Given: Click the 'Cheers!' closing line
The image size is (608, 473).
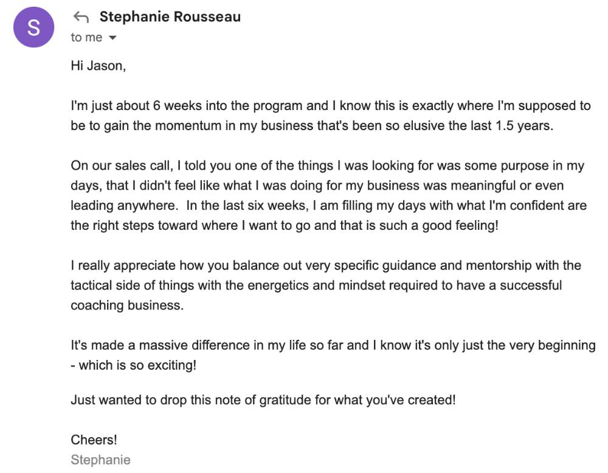Looking at the screenshot, I should pos(94,440).
